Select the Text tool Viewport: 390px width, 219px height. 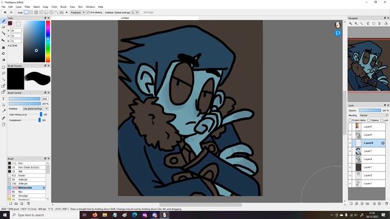pyautogui.click(x=4, y=99)
